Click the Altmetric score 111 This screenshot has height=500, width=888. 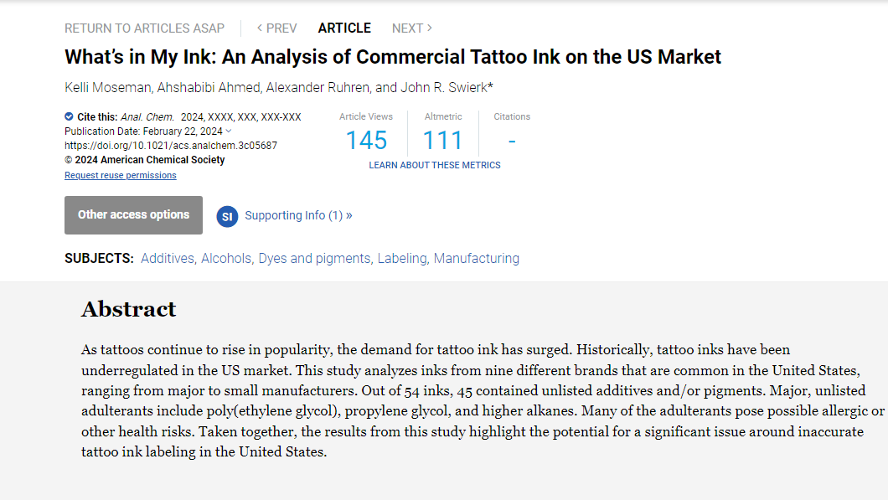pyautogui.click(x=442, y=140)
